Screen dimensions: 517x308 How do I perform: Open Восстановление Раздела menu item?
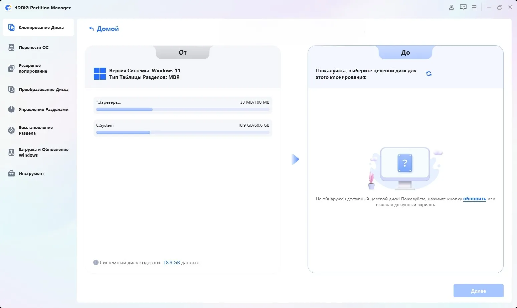coord(38,130)
